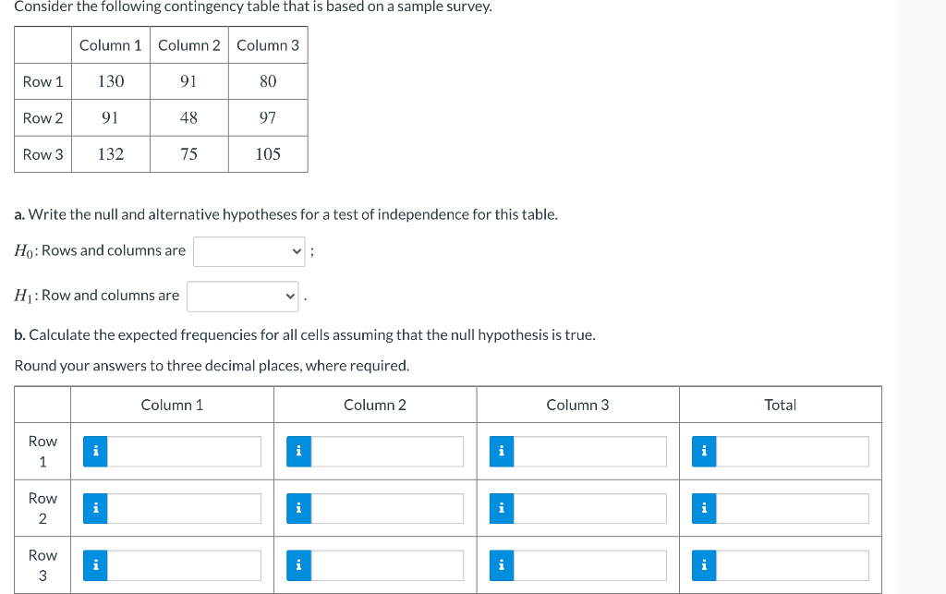946x594 pixels.
Task: Click the info icon for Row 2 Column 2
Action: click(x=297, y=508)
